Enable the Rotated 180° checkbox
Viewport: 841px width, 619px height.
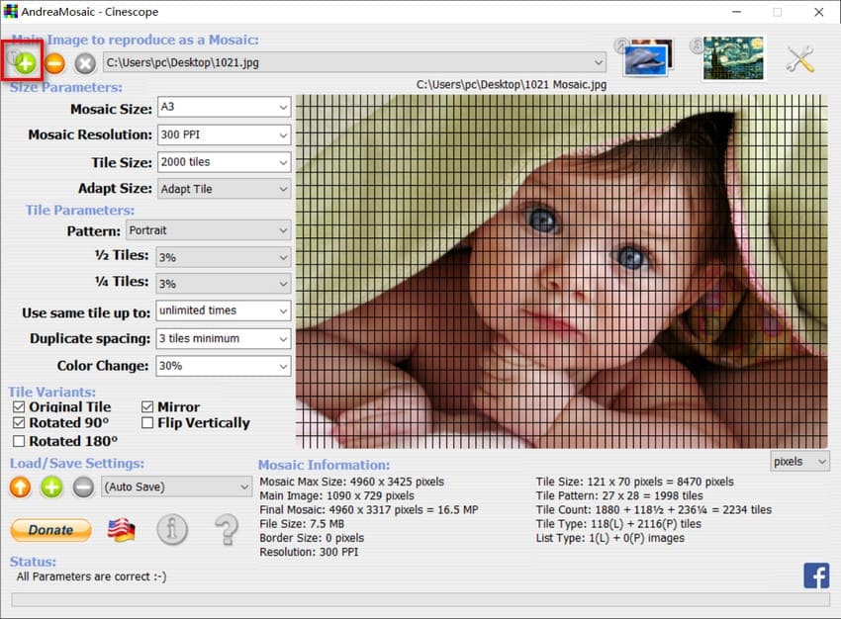click(19, 441)
